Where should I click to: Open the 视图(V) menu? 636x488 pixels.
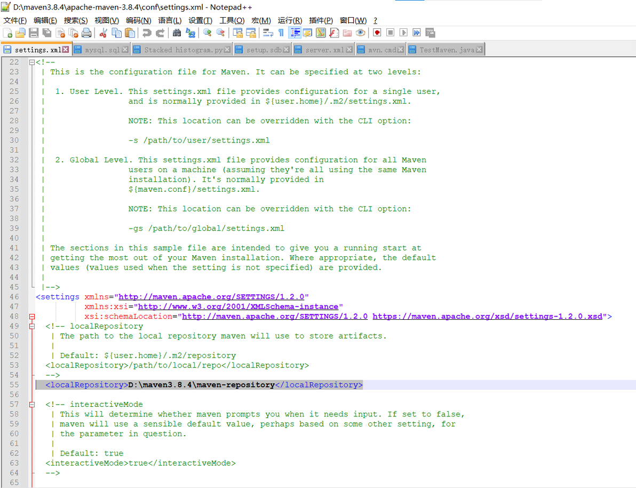point(107,20)
